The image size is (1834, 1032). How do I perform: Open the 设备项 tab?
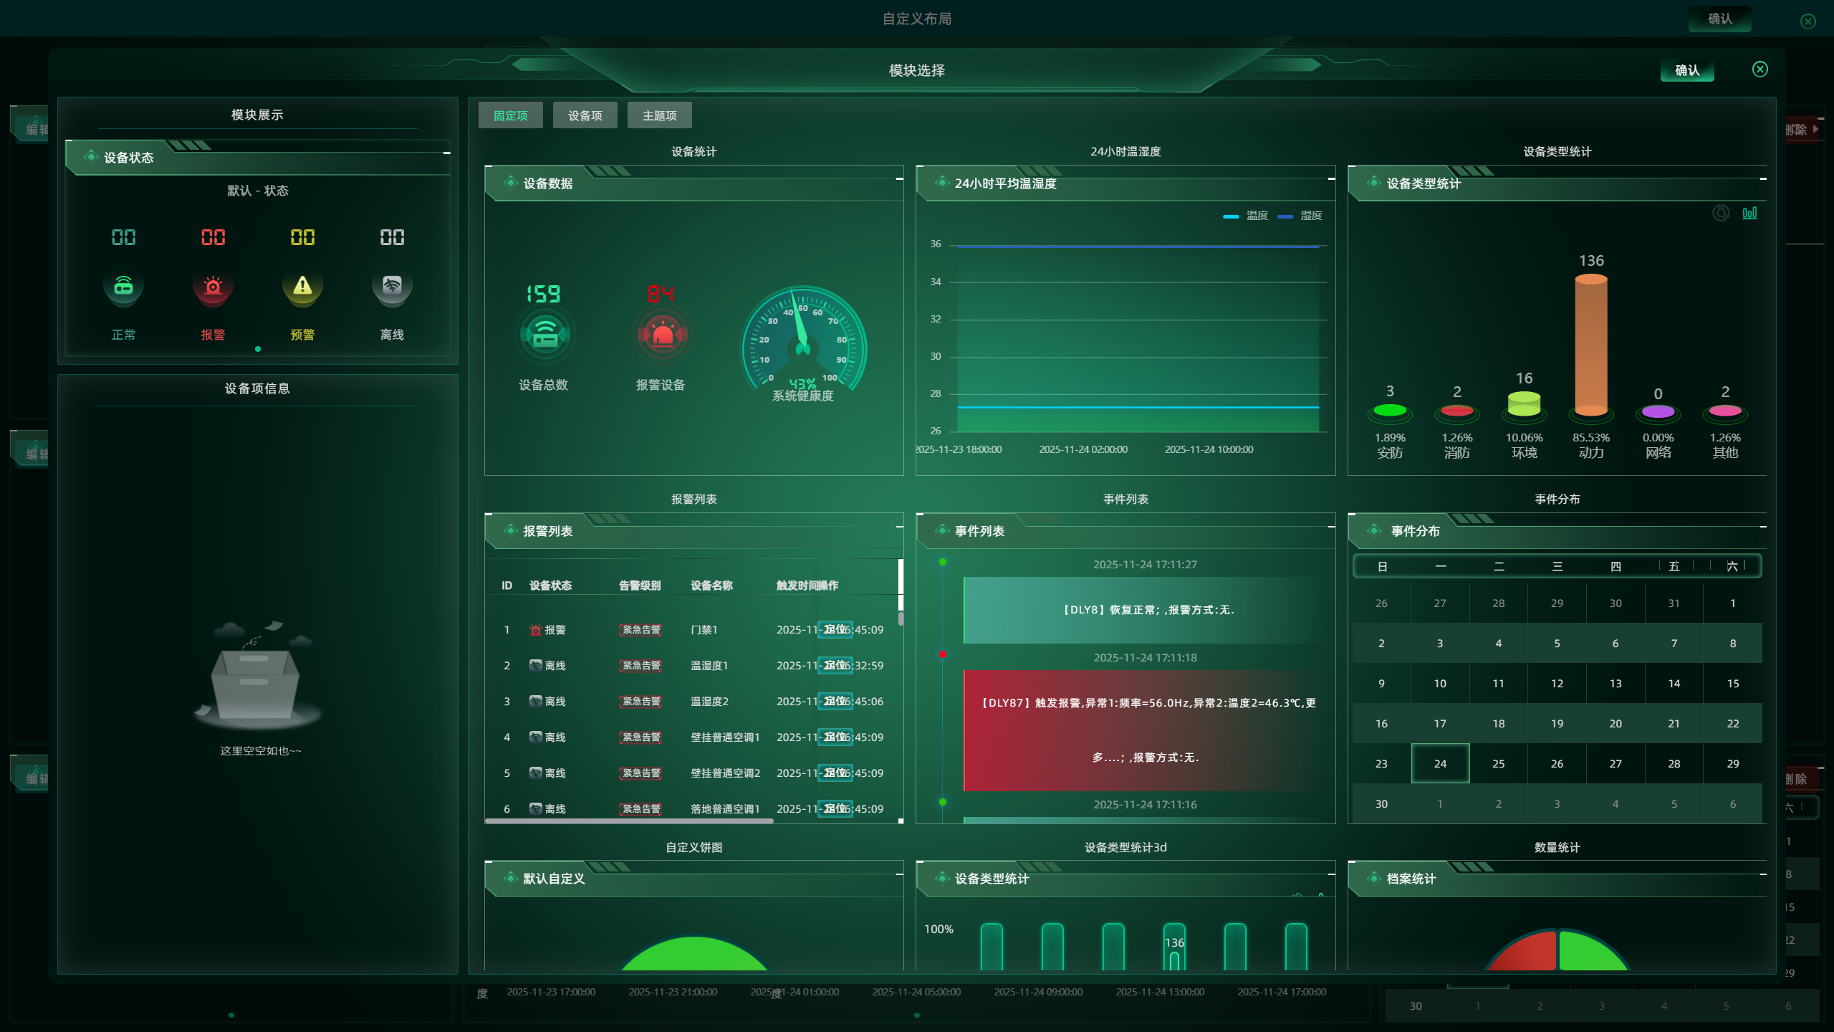click(x=585, y=115)
